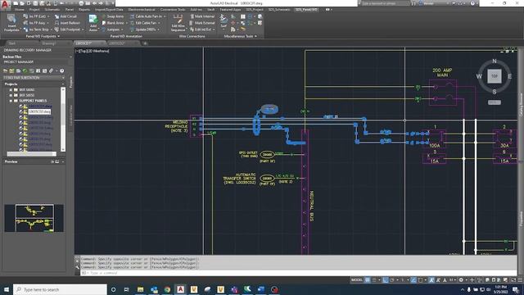This screenshot has height=295, width=524.
Task: Collapse the Backup Files section
Action: (x=70, y=57)
